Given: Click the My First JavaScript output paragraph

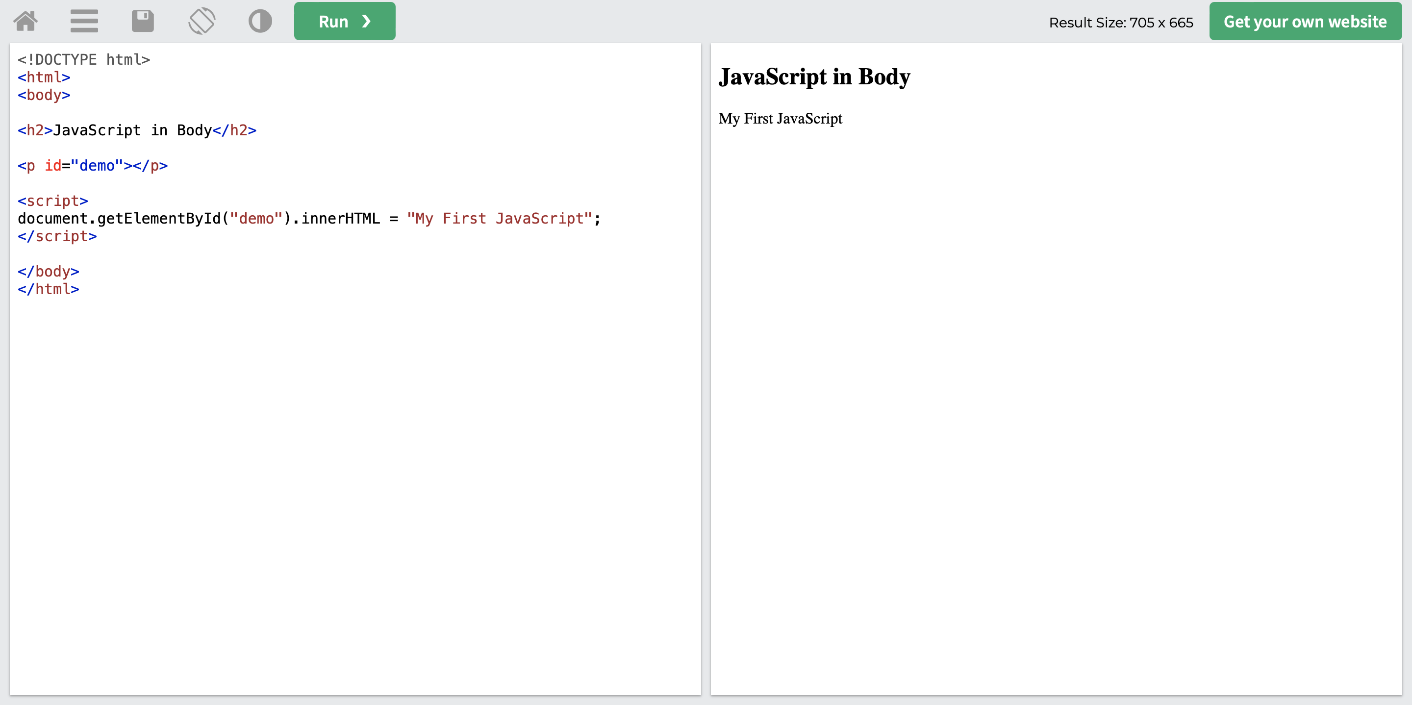Looking at the screenshot, I should pos(780,119).
